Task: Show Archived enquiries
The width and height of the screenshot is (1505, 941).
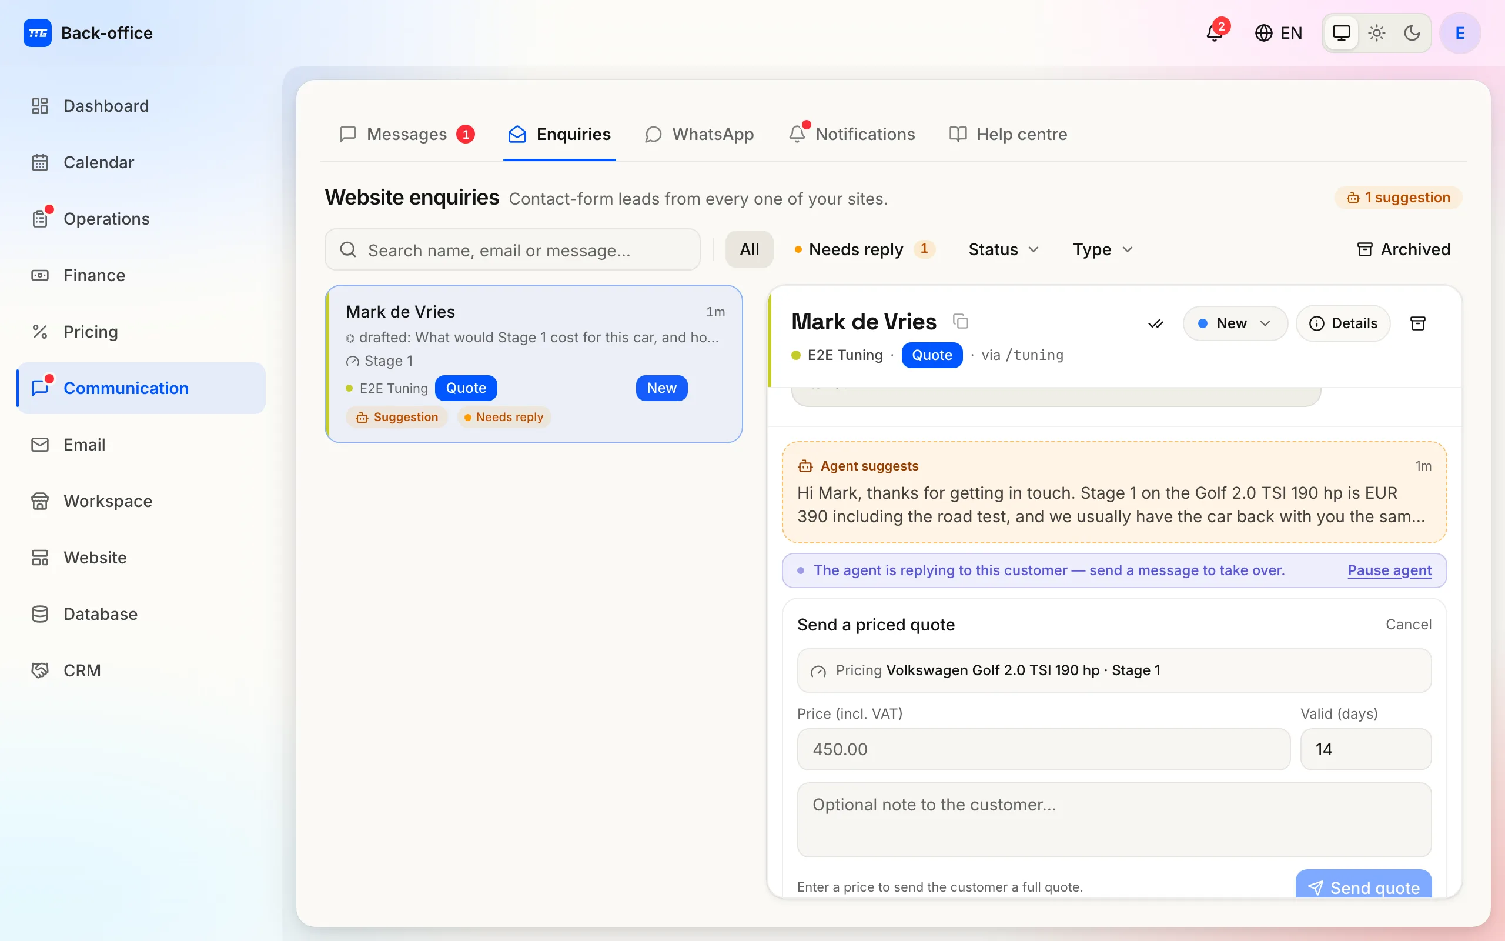Action: click(x=1404, y=249)
